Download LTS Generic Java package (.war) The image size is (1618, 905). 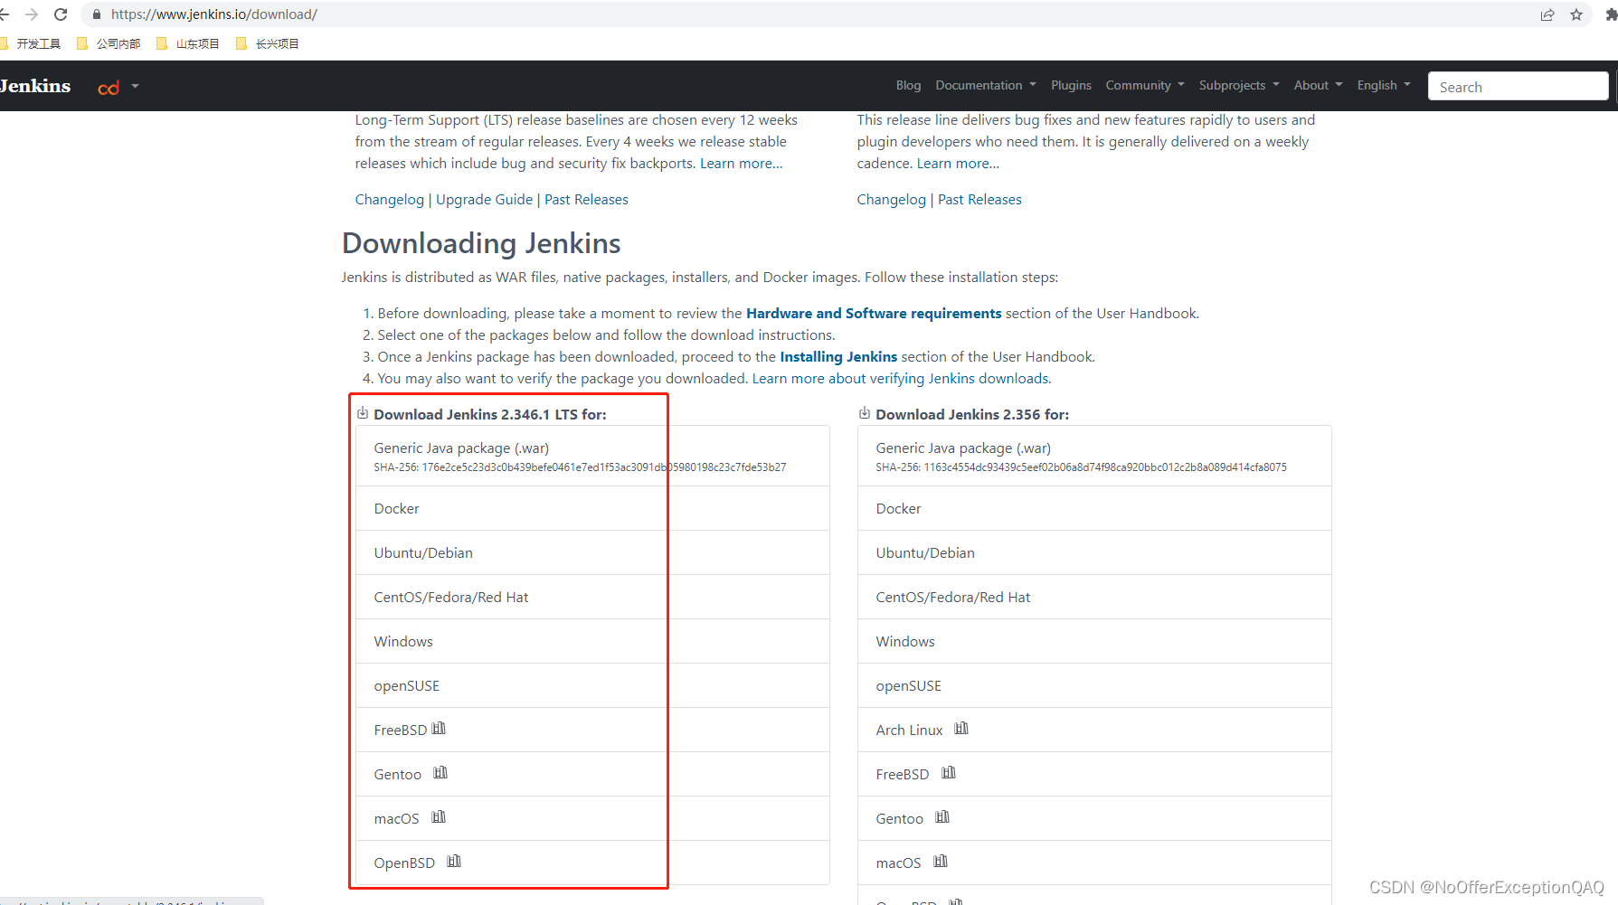point(592,457)
